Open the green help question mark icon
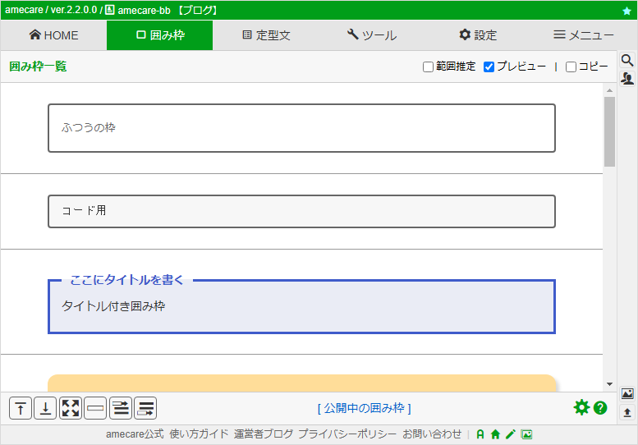 coord(600,407)
